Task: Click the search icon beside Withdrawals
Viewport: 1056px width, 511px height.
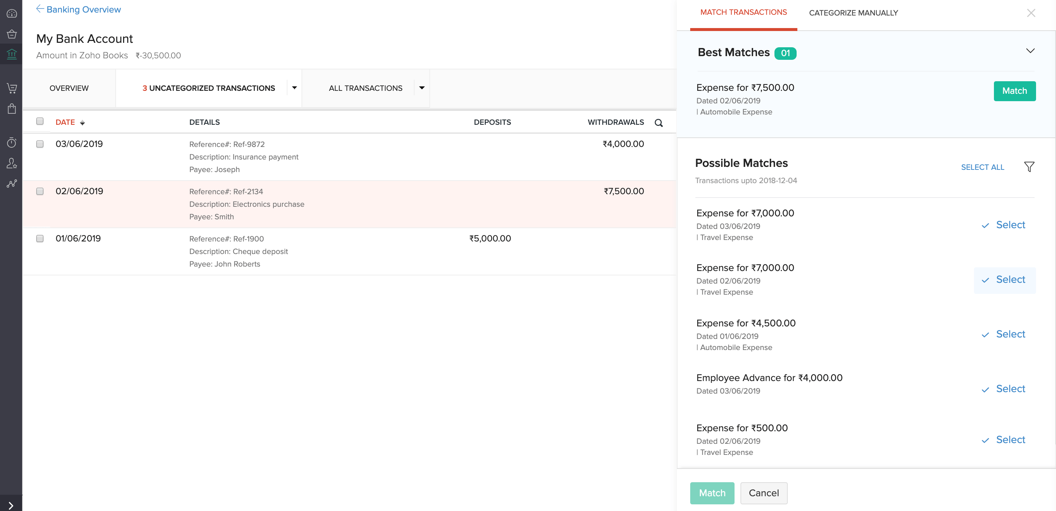Action: click(658, 123)
